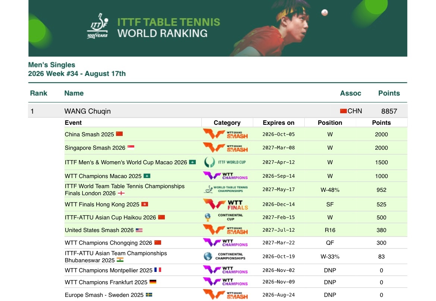This screenshot has width=436, height=301.
Task: Click the Men's Singles heading
Action: (52, 65)
